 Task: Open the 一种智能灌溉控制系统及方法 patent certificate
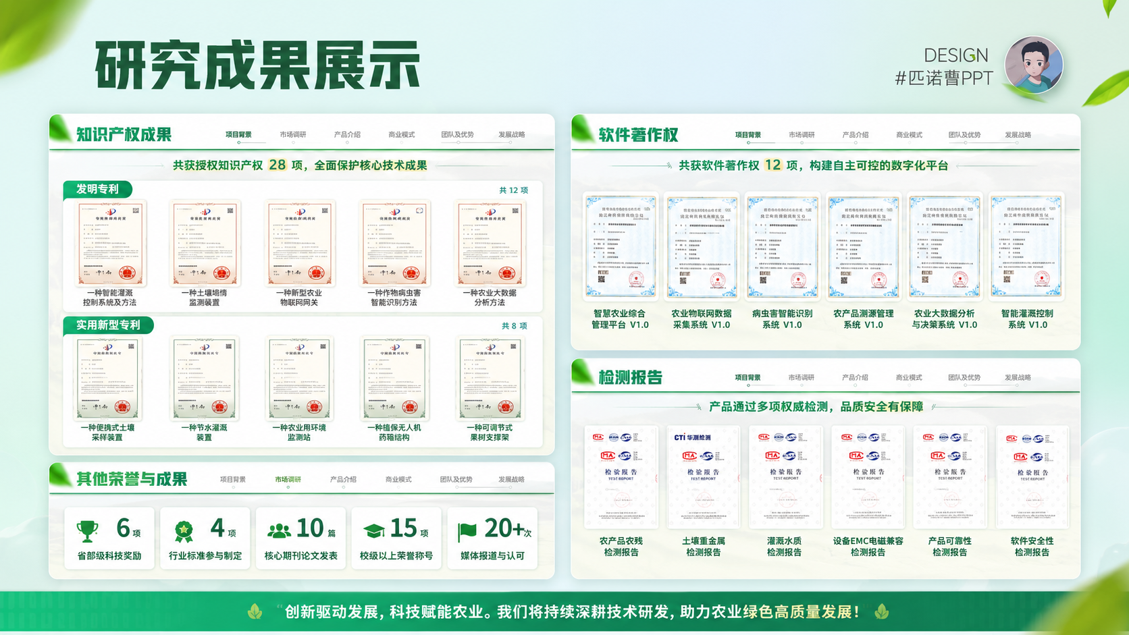(x=110, y=243)
